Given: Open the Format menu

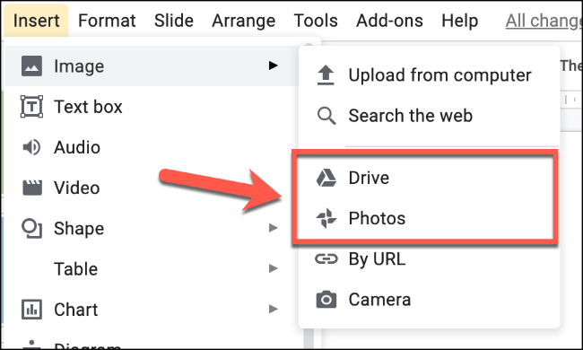Looking at the screenshot, I should tap(107, 21).
